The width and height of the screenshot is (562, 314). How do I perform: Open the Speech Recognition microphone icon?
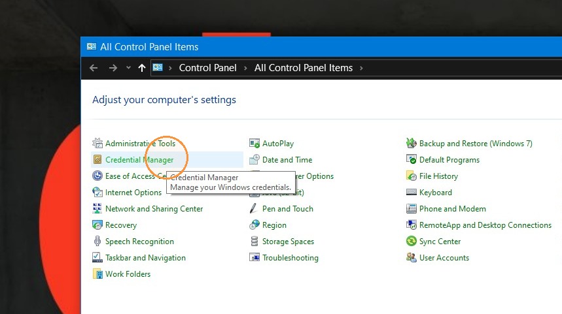97,242
